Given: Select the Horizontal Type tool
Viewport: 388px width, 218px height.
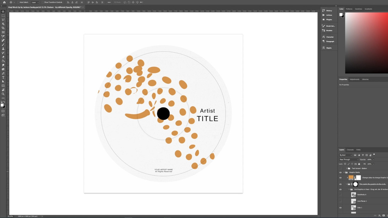Looking at the screenshot, I should [x=3, y=78].
